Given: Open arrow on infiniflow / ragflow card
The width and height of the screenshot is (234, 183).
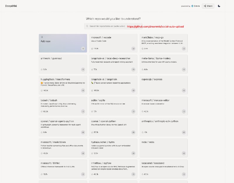Looking at the screenshot, I should click(133, 174).
